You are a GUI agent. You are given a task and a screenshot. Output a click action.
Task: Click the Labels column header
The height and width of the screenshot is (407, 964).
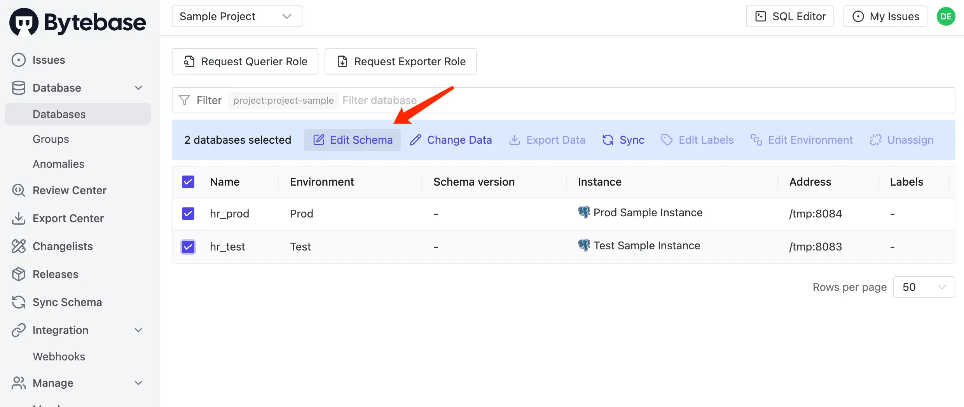pos(906,182)
